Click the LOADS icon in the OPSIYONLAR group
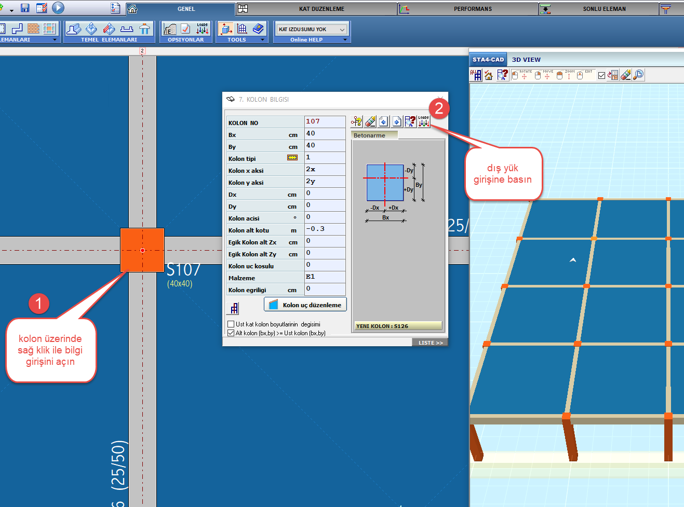684x507 pixels. (x=202, y=29)
